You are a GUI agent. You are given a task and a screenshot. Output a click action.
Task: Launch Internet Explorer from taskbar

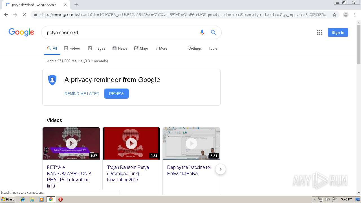click(23, 199)
